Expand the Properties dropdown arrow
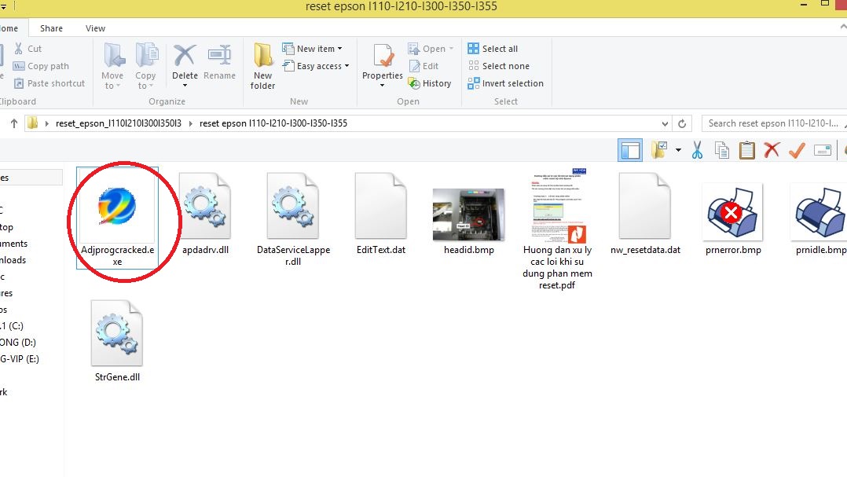 click(383, 86)
